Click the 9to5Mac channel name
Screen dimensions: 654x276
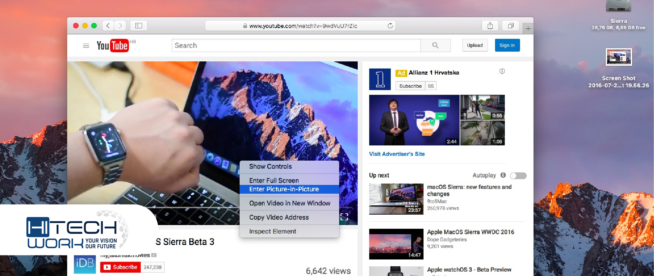pos(437,201)
